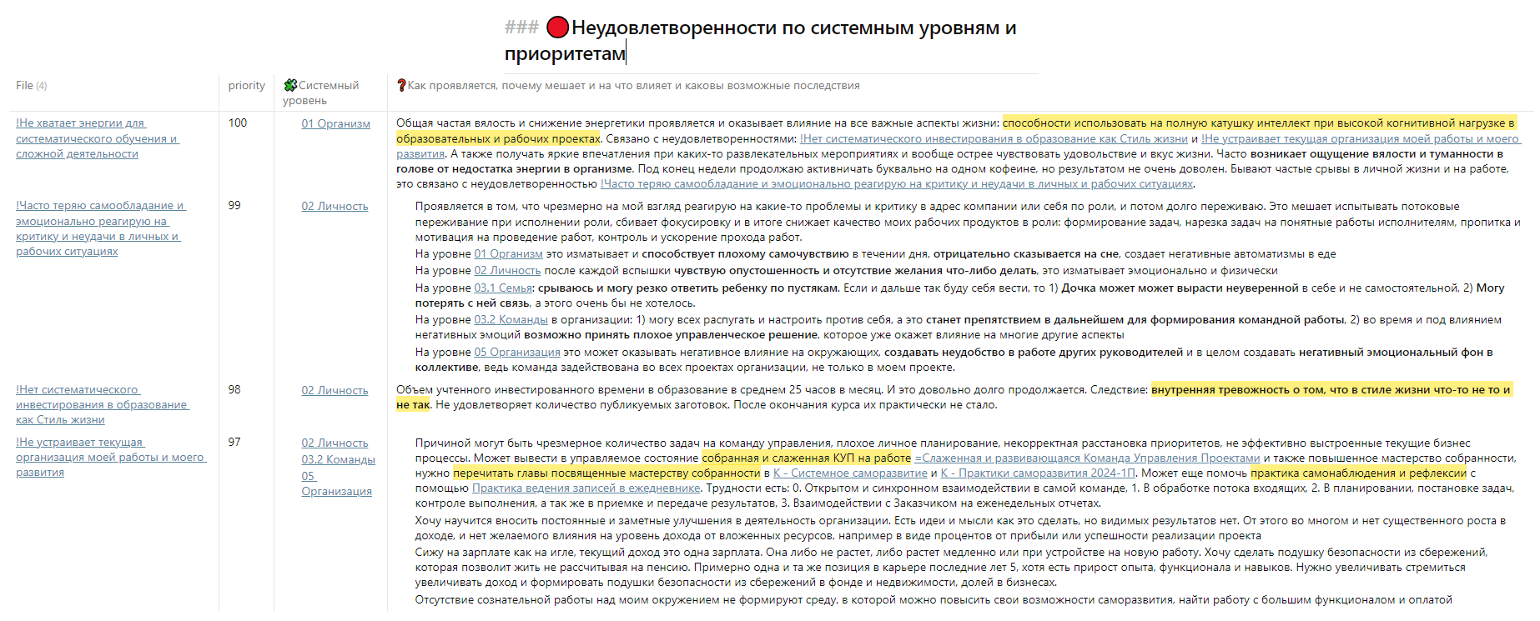Click the clover icon in the Системный уровень header

(x=290, y=85)
